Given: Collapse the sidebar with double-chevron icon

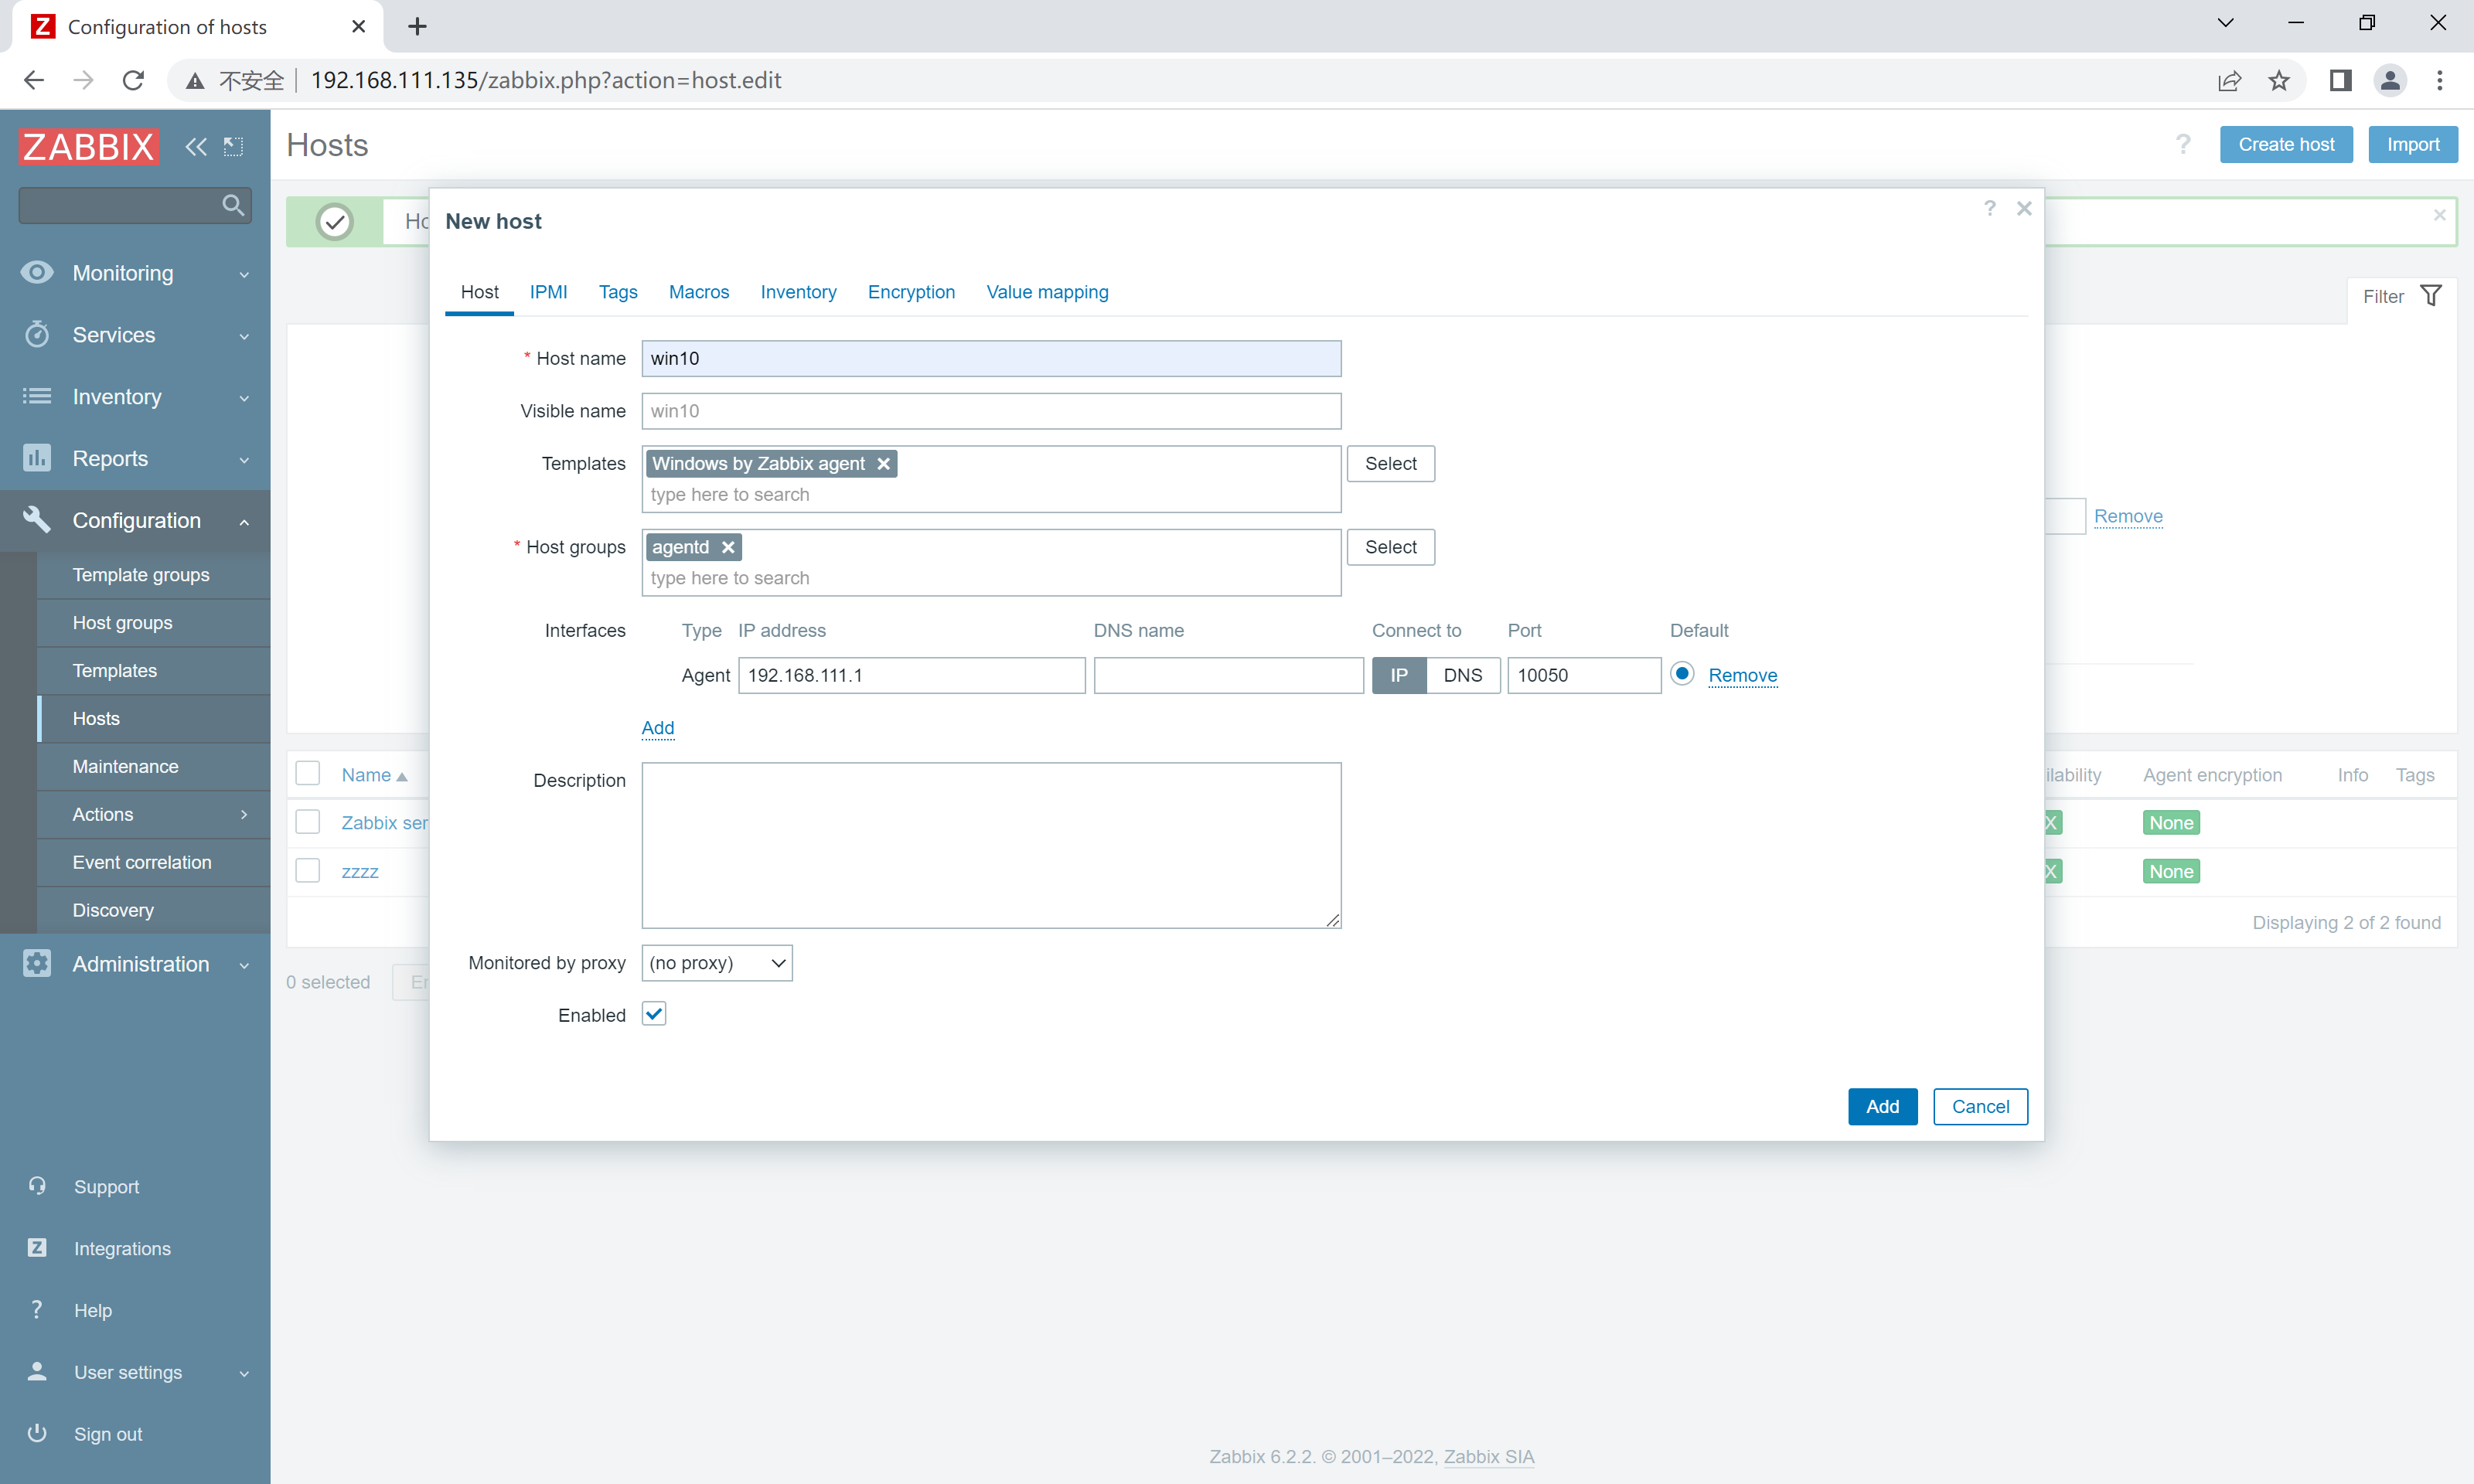Looking at the screenshot, I should 196,147.
